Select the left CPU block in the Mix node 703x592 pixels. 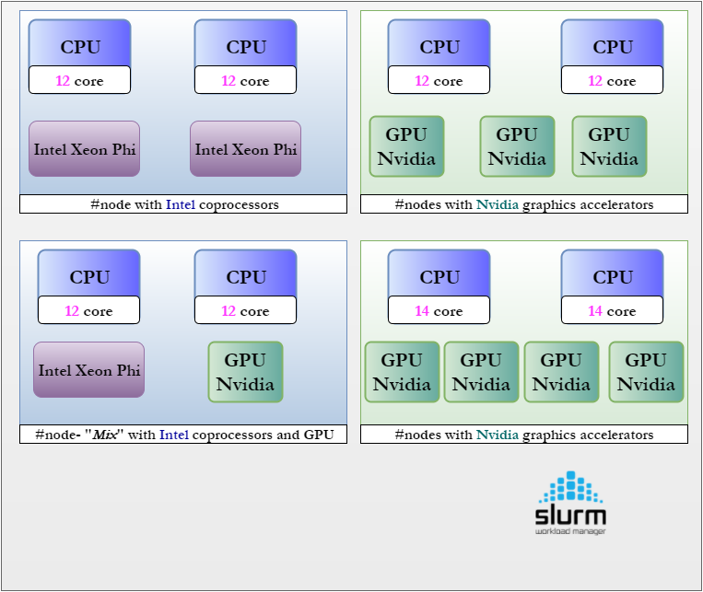(x=88, y=273)
